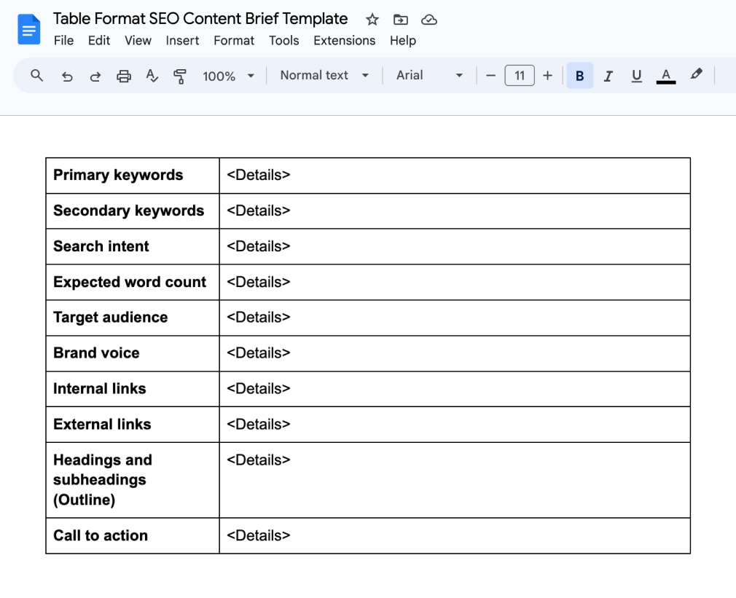This screenshot has width=736, height=598.
Task: Click the Print icon
Action: coord(123,75)
